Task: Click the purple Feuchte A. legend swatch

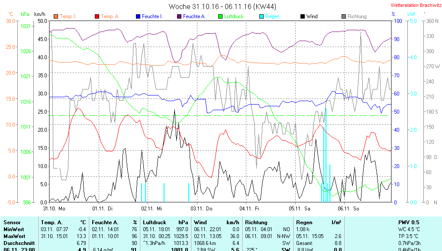Action: [x=179, y=16]
